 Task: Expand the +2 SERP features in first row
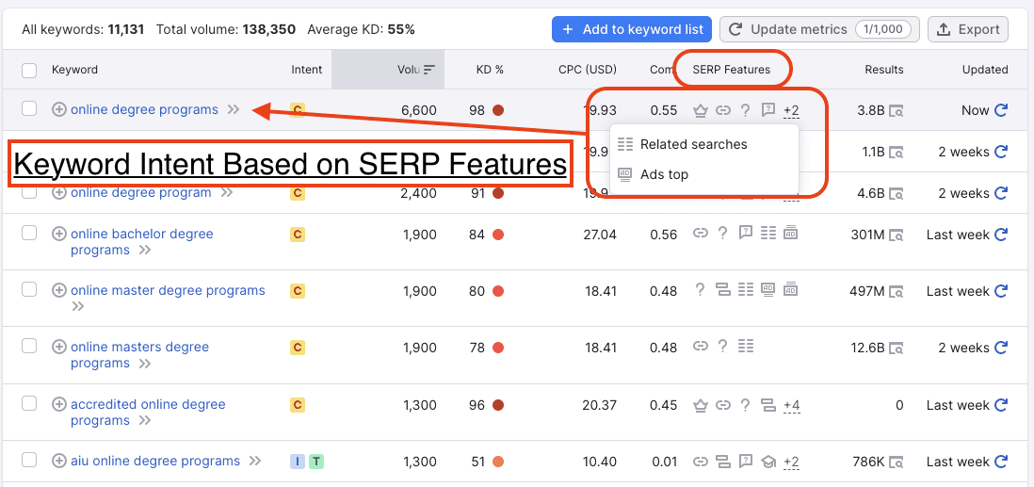pos(791,110)
